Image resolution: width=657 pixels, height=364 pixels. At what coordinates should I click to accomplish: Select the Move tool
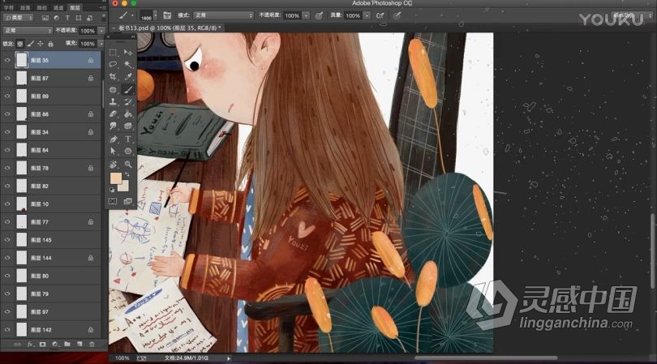[128, 53]
